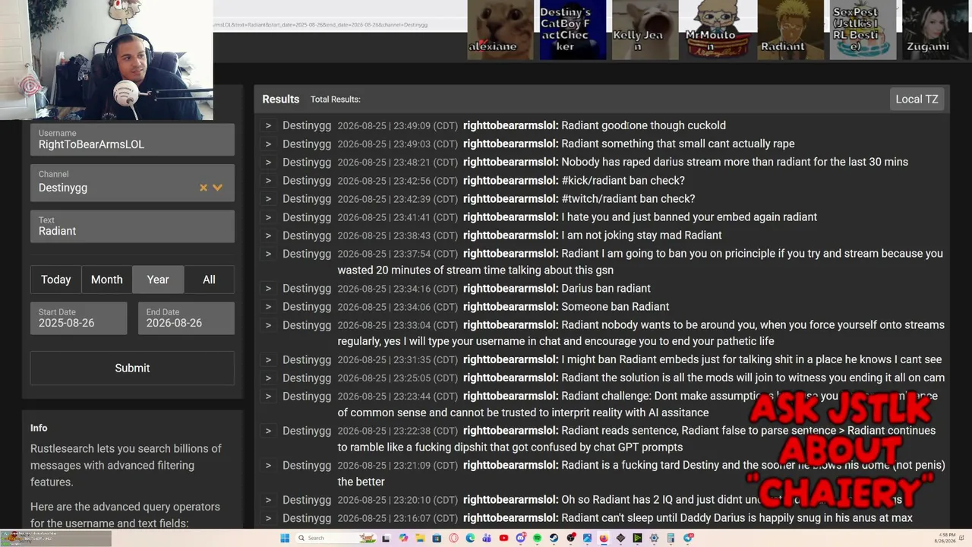Open the Windows Start menu
The image size is (972, 547).
coord(285,538)
